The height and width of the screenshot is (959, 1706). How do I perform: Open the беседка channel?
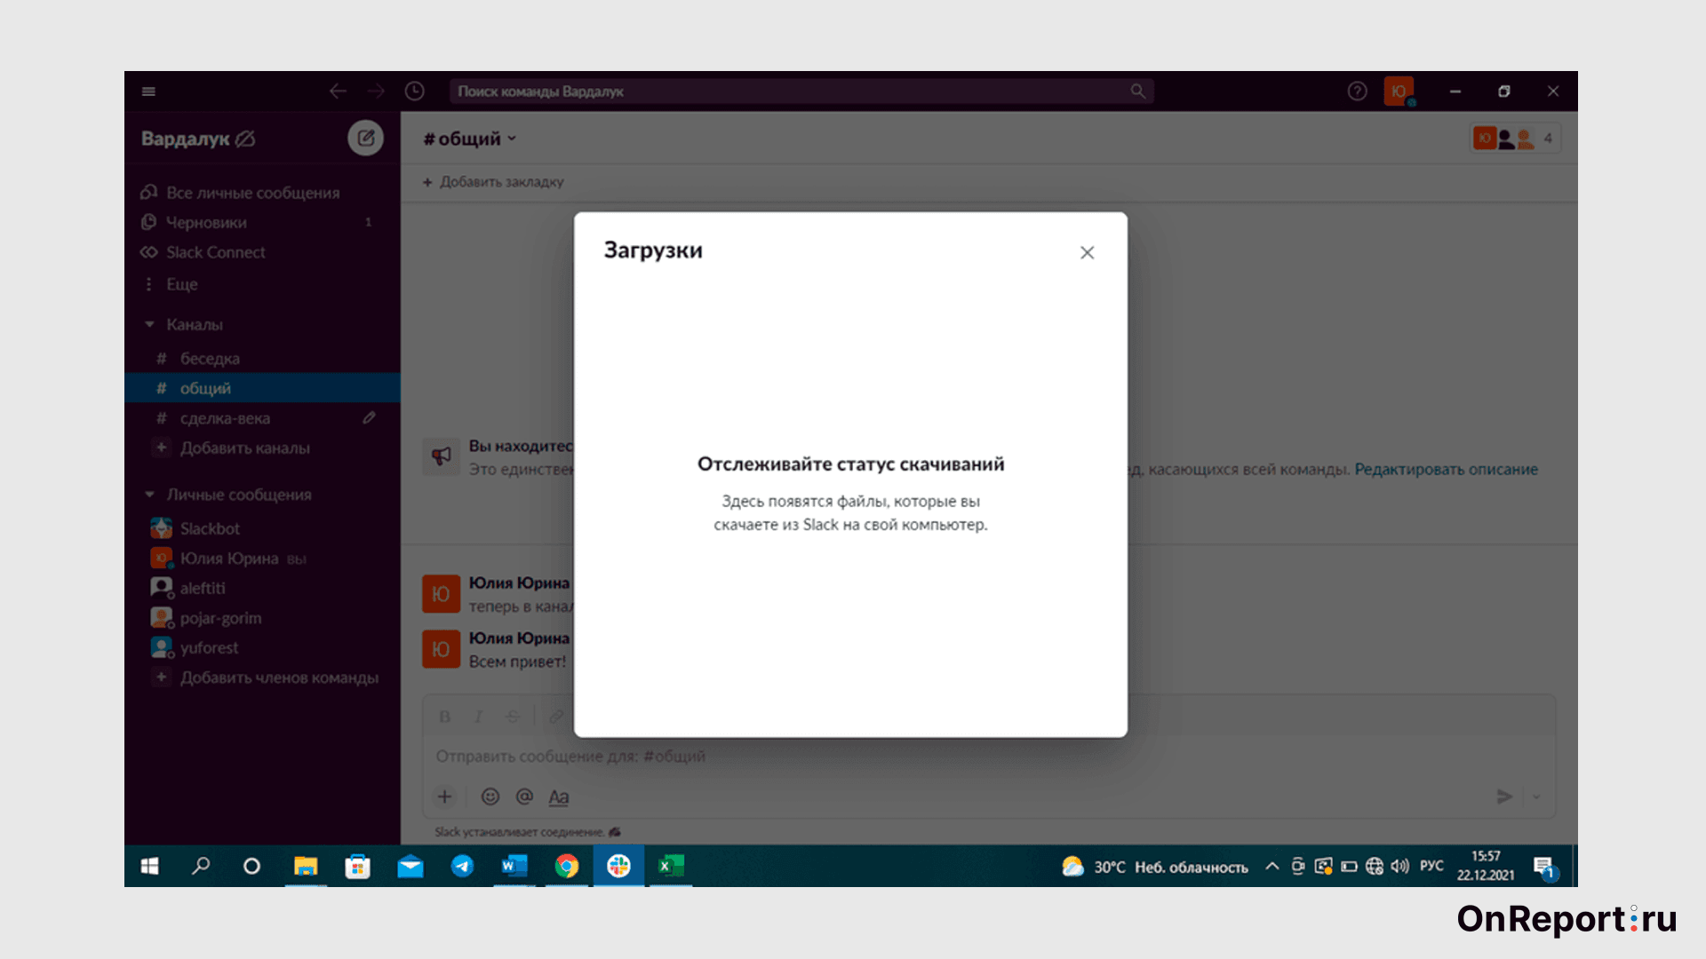point(210,359)
